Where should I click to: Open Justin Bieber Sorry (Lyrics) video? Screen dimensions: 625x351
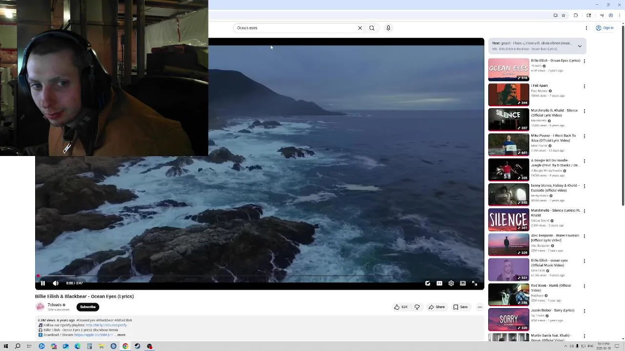pos(509,319)
